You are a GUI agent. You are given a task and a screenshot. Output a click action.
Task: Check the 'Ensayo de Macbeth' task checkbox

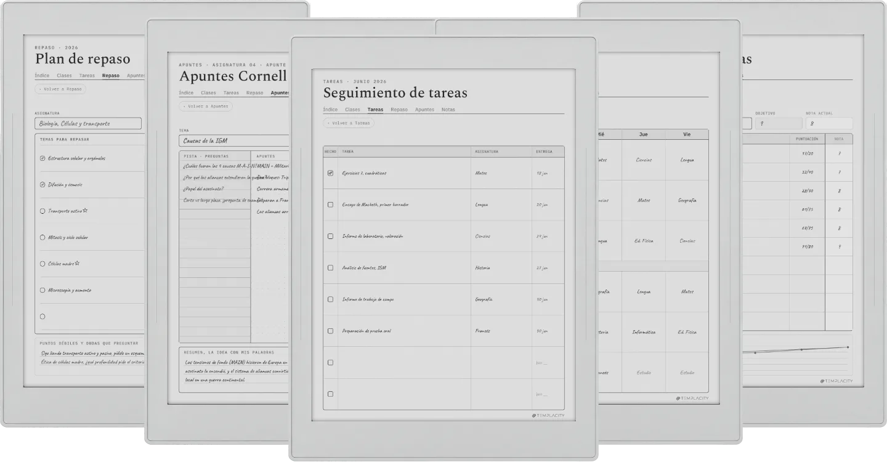pos(330,205)
